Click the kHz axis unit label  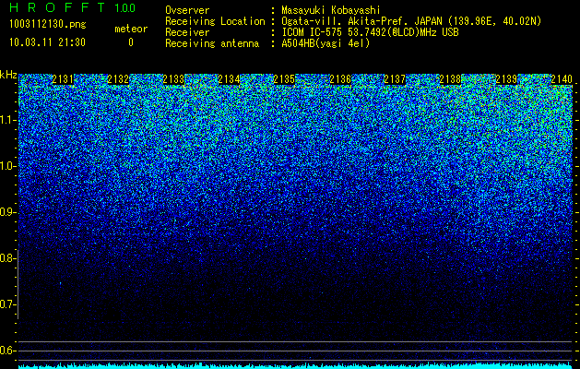8,75
